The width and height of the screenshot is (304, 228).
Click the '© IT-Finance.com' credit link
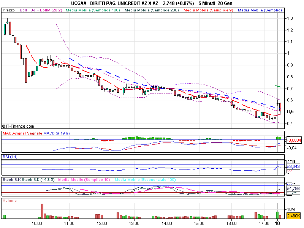point(18,126)
